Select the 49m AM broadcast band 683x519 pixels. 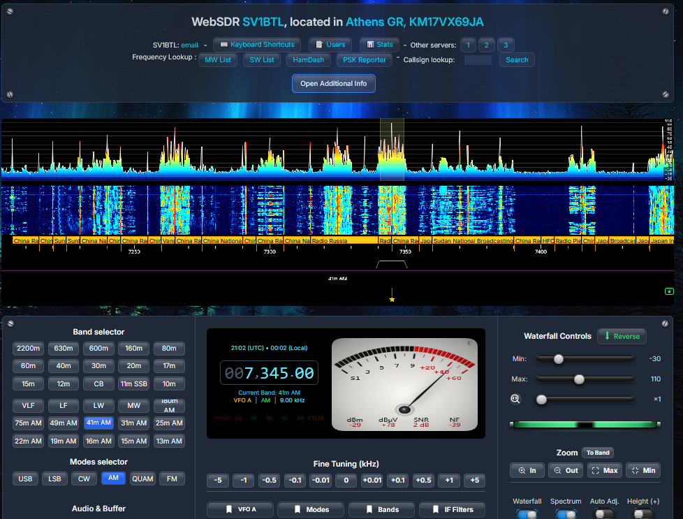pyautogui.click(x=64, y=423)
